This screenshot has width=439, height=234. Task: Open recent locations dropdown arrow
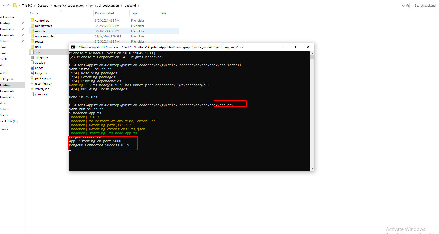coord(4,6)
